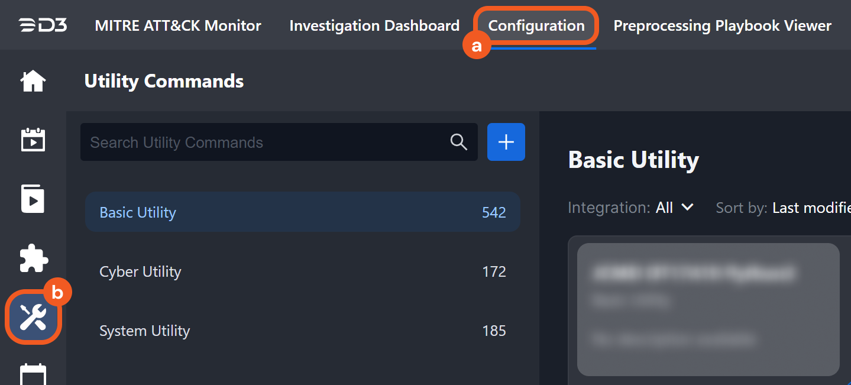Image resolution: width=851 pixels, height=385 pixels.
Task: Click the 542 count value
Action: pyautogui.click(x=494, y=212)
